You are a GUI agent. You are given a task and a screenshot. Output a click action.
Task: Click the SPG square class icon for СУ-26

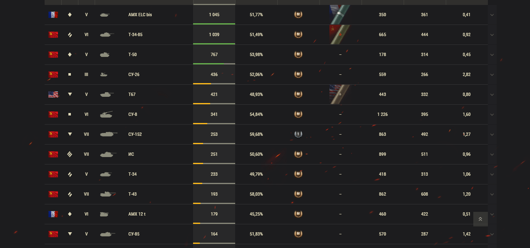(70, 74)
